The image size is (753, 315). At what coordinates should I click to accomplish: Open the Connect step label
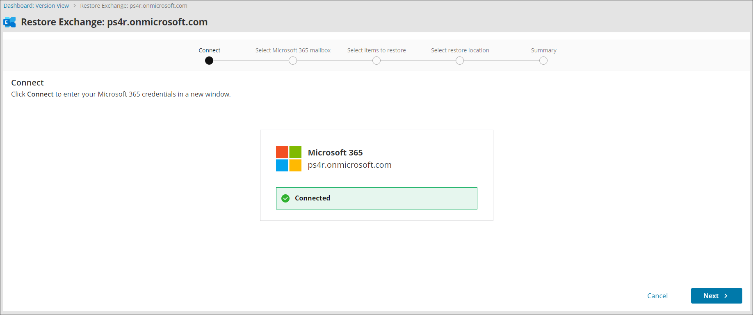[x=209, y=50]
